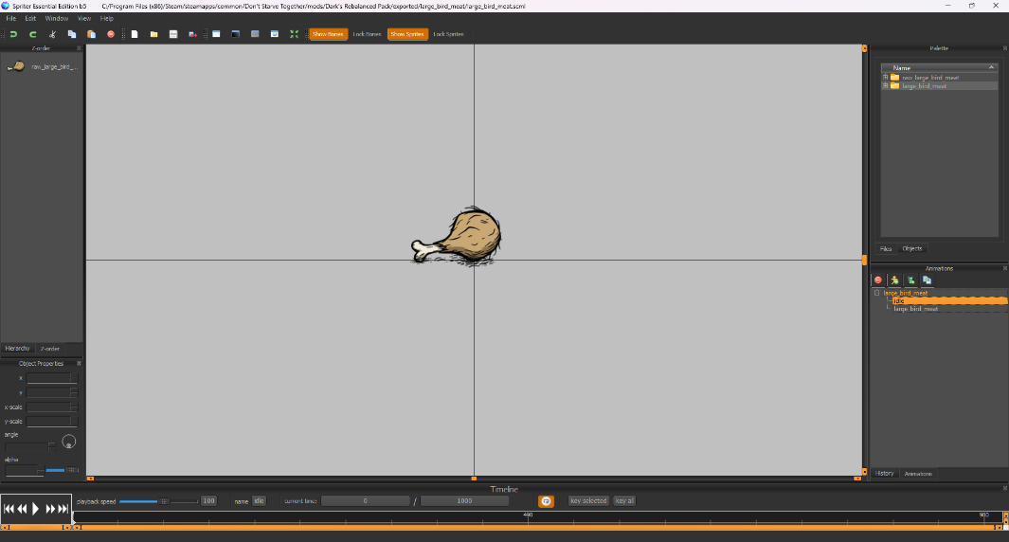Switch to the Hierarchy tab
This screenshot has width=1009, height=542.
17,349
